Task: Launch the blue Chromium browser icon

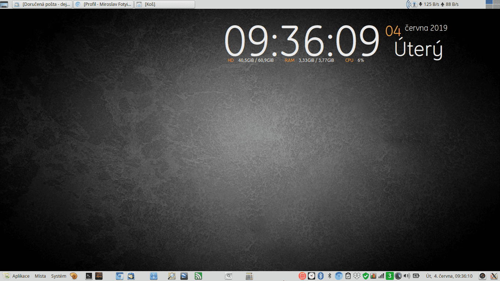Action: pos(120,276)
